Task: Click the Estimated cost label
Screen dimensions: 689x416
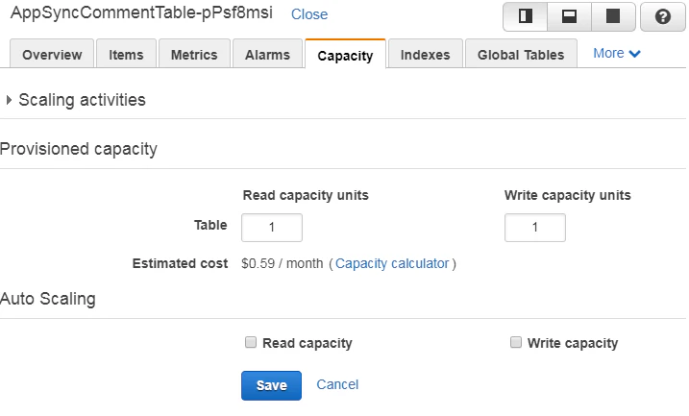Action: point(180,263)
